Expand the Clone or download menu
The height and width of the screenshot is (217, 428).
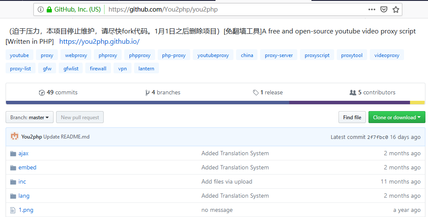pos(397,117)
